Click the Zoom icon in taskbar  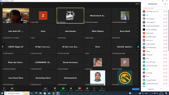[x=58, y=93]
